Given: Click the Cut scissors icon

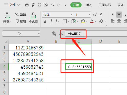Looking at the screenshot, I should point(17,15).
